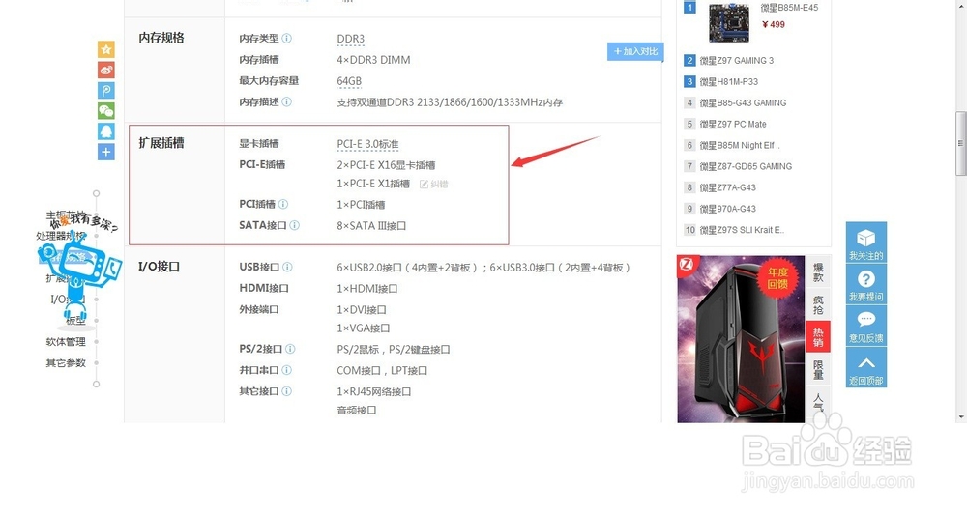This screenshot has height=514, width=967.
Task: Open PCI-E 3.0标准 link
Action: coord(367,144)
